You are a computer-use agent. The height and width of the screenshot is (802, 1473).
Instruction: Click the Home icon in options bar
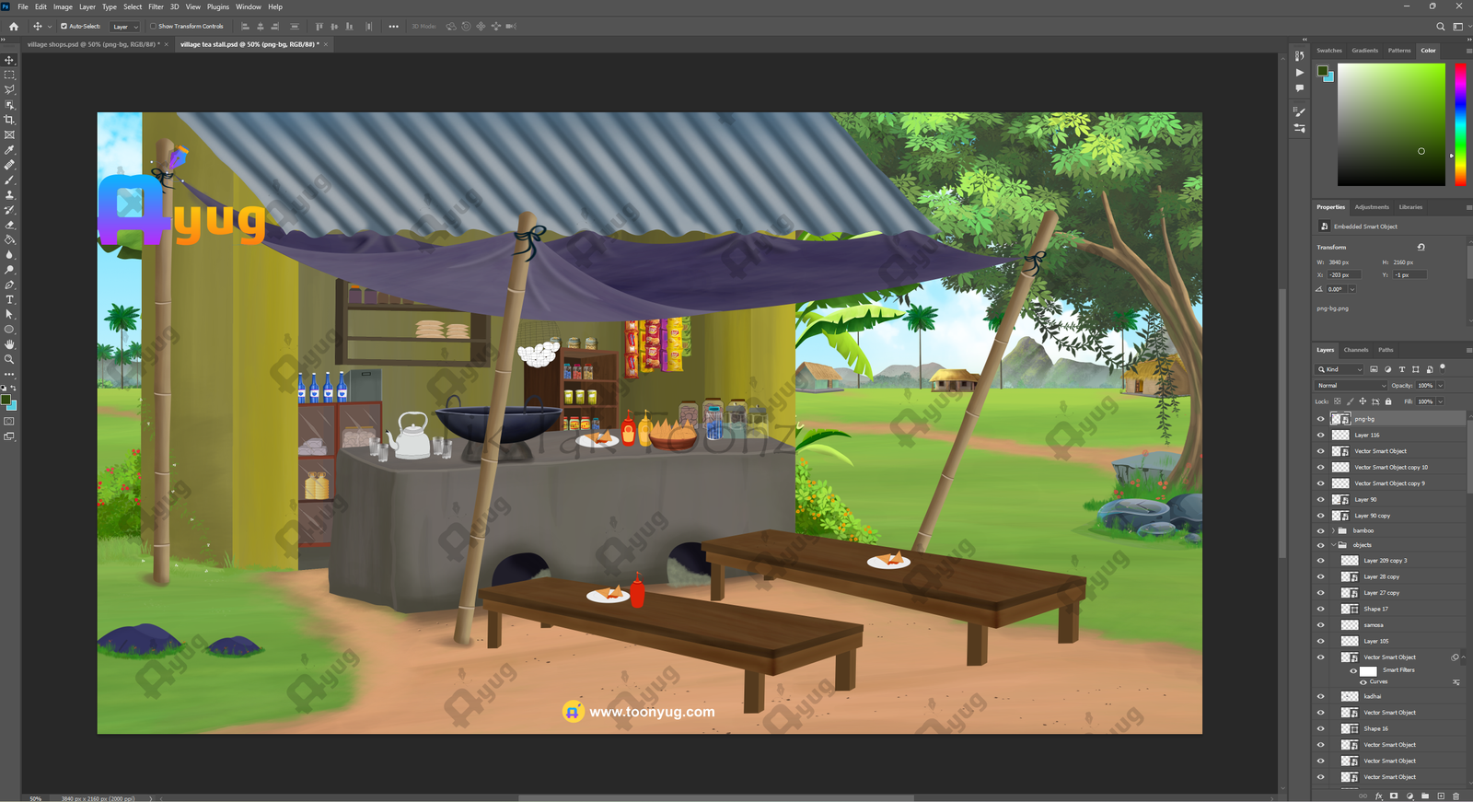tap(13, 27)
